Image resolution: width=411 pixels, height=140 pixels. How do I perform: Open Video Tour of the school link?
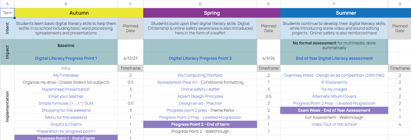[334, 124]
